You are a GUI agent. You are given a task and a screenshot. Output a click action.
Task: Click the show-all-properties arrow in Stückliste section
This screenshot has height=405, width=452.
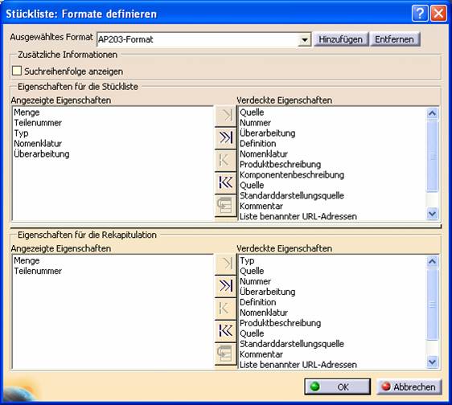225,182
